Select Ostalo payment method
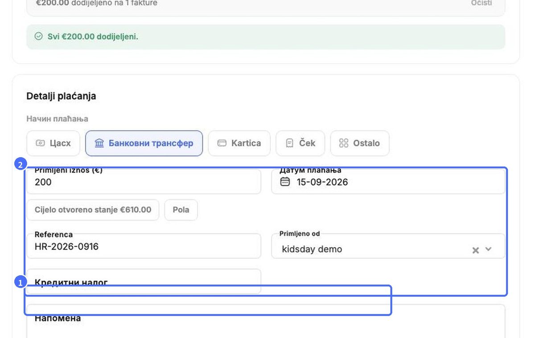The image size is (535, 338). pyautogui.click(x=360, y=143)
